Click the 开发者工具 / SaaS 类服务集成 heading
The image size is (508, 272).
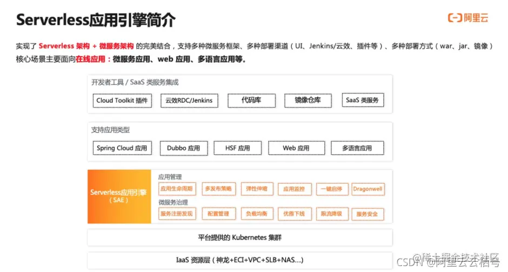135,82
